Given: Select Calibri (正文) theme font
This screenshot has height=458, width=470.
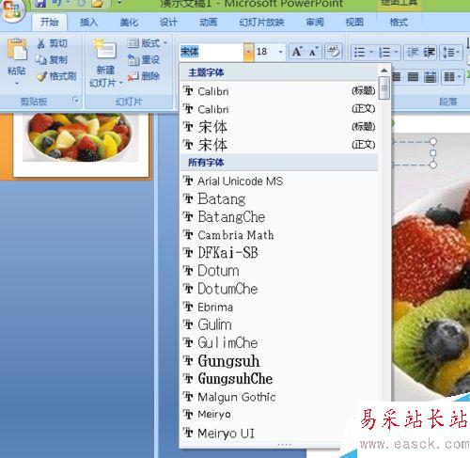Looking at the screenshot, I should click(279, 109).
